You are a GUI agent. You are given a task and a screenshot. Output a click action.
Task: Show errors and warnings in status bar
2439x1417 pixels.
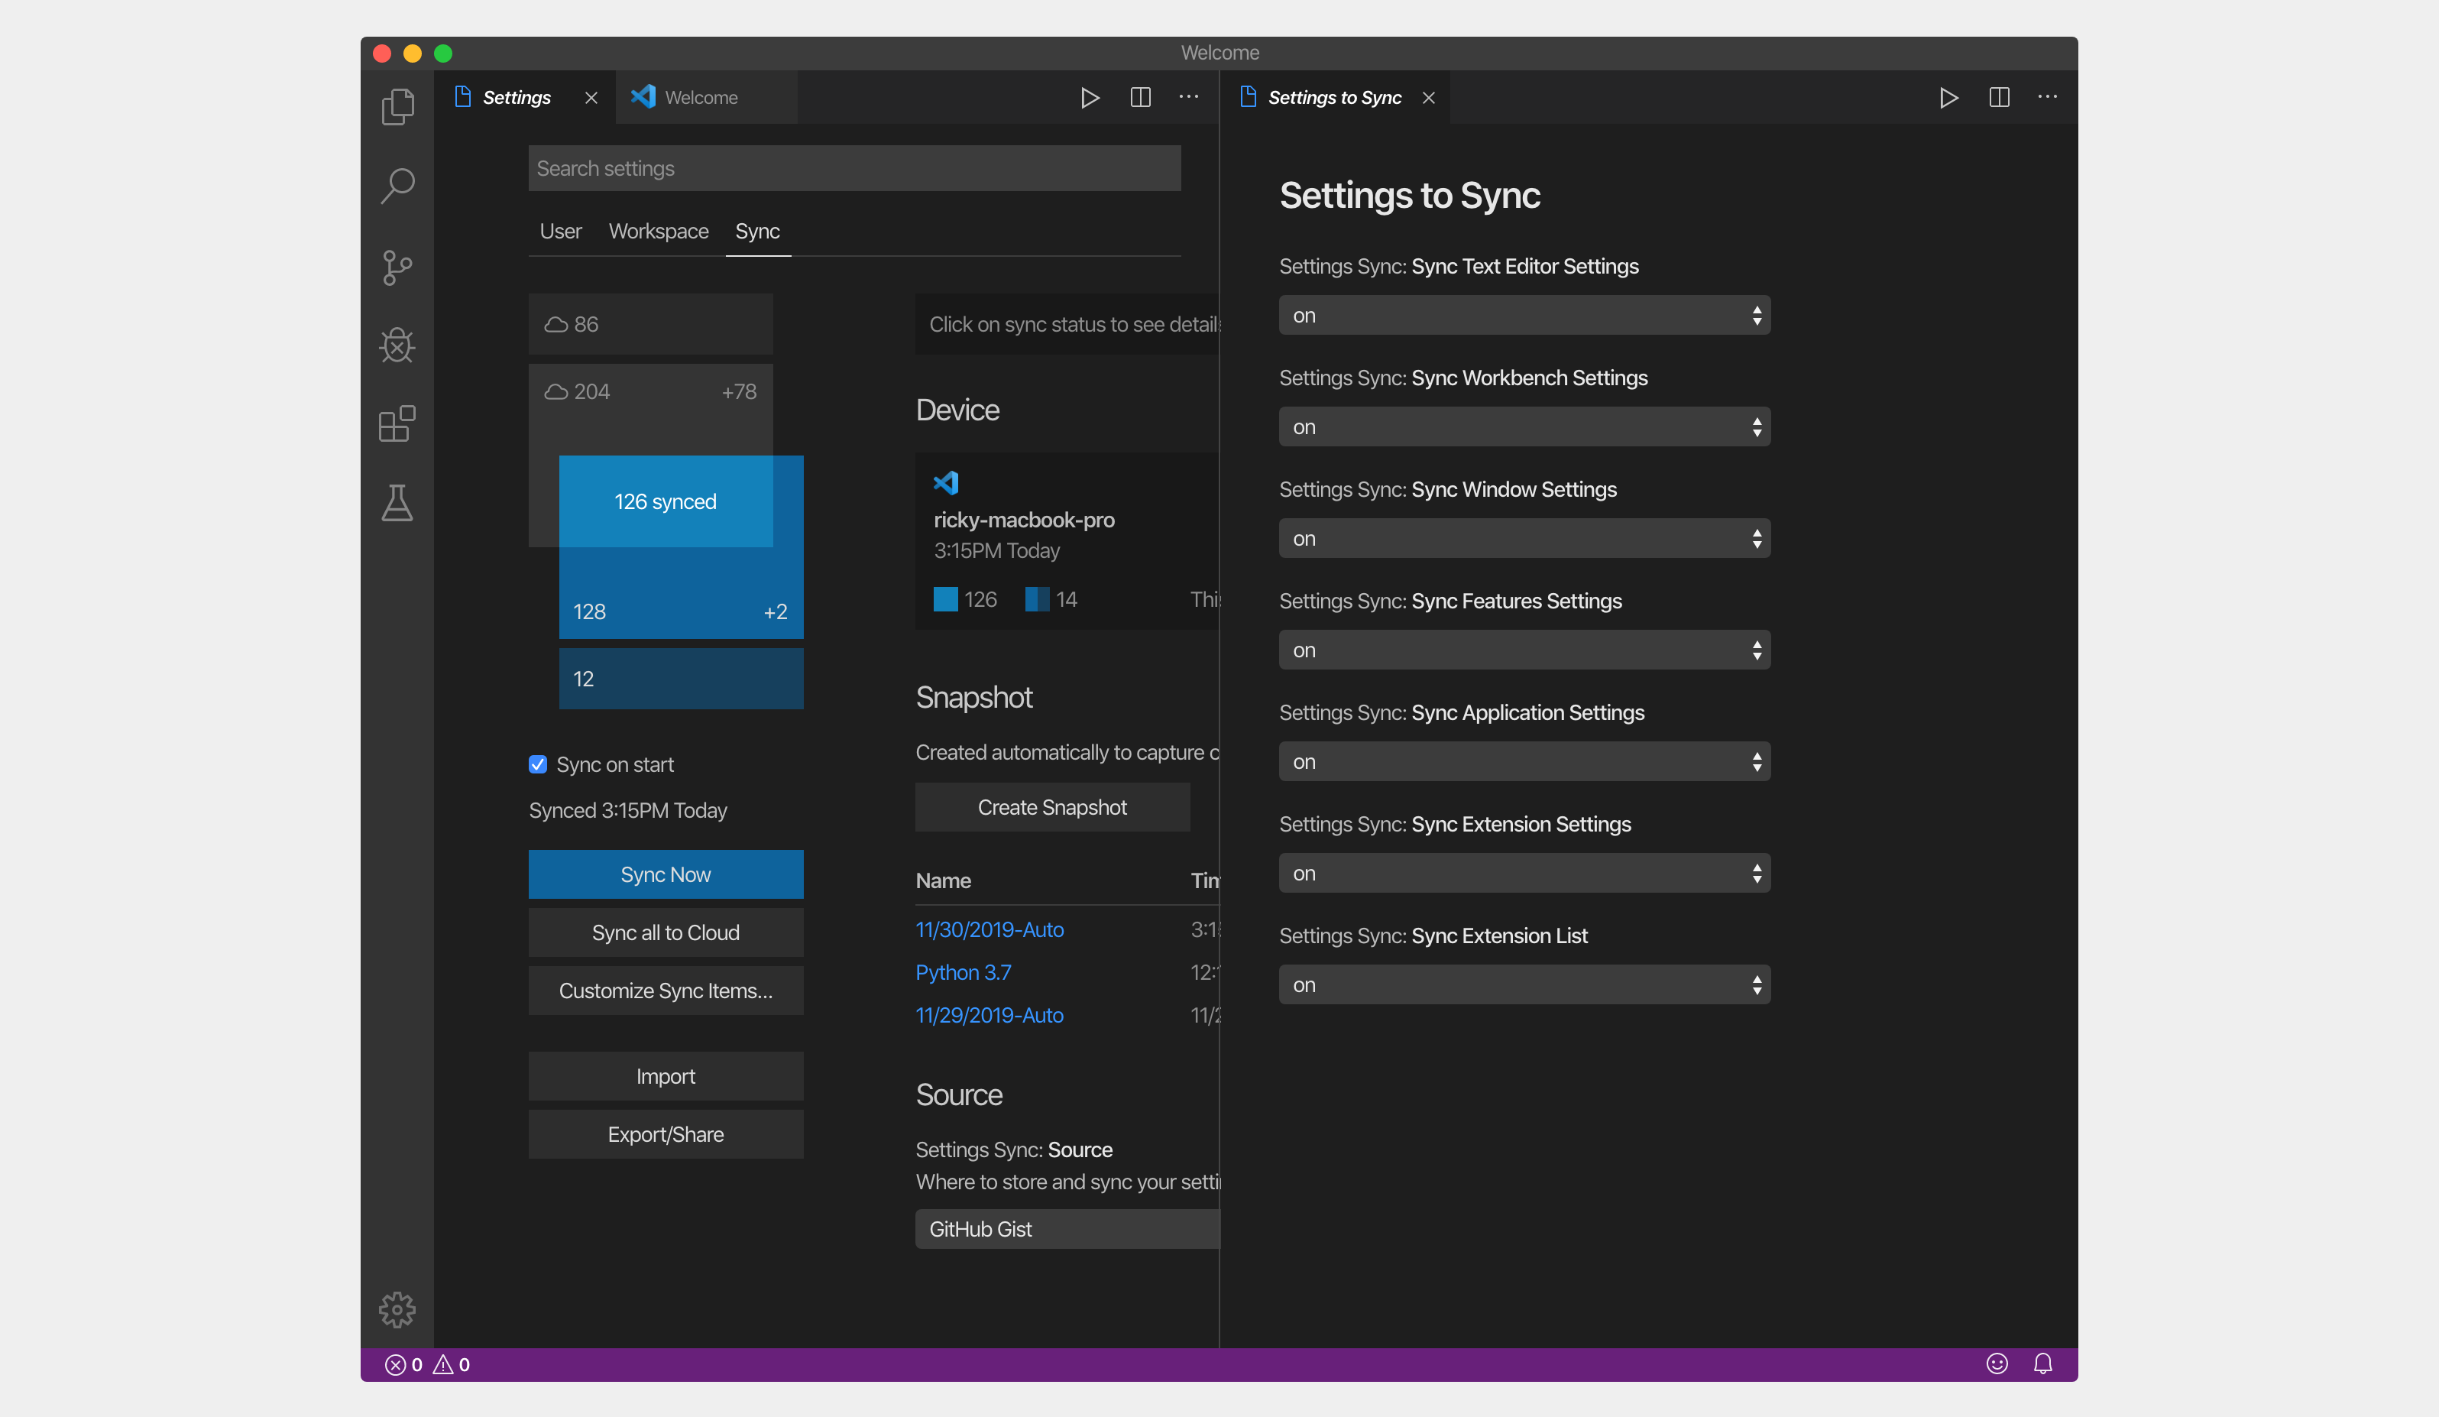tap(427, 1363)
